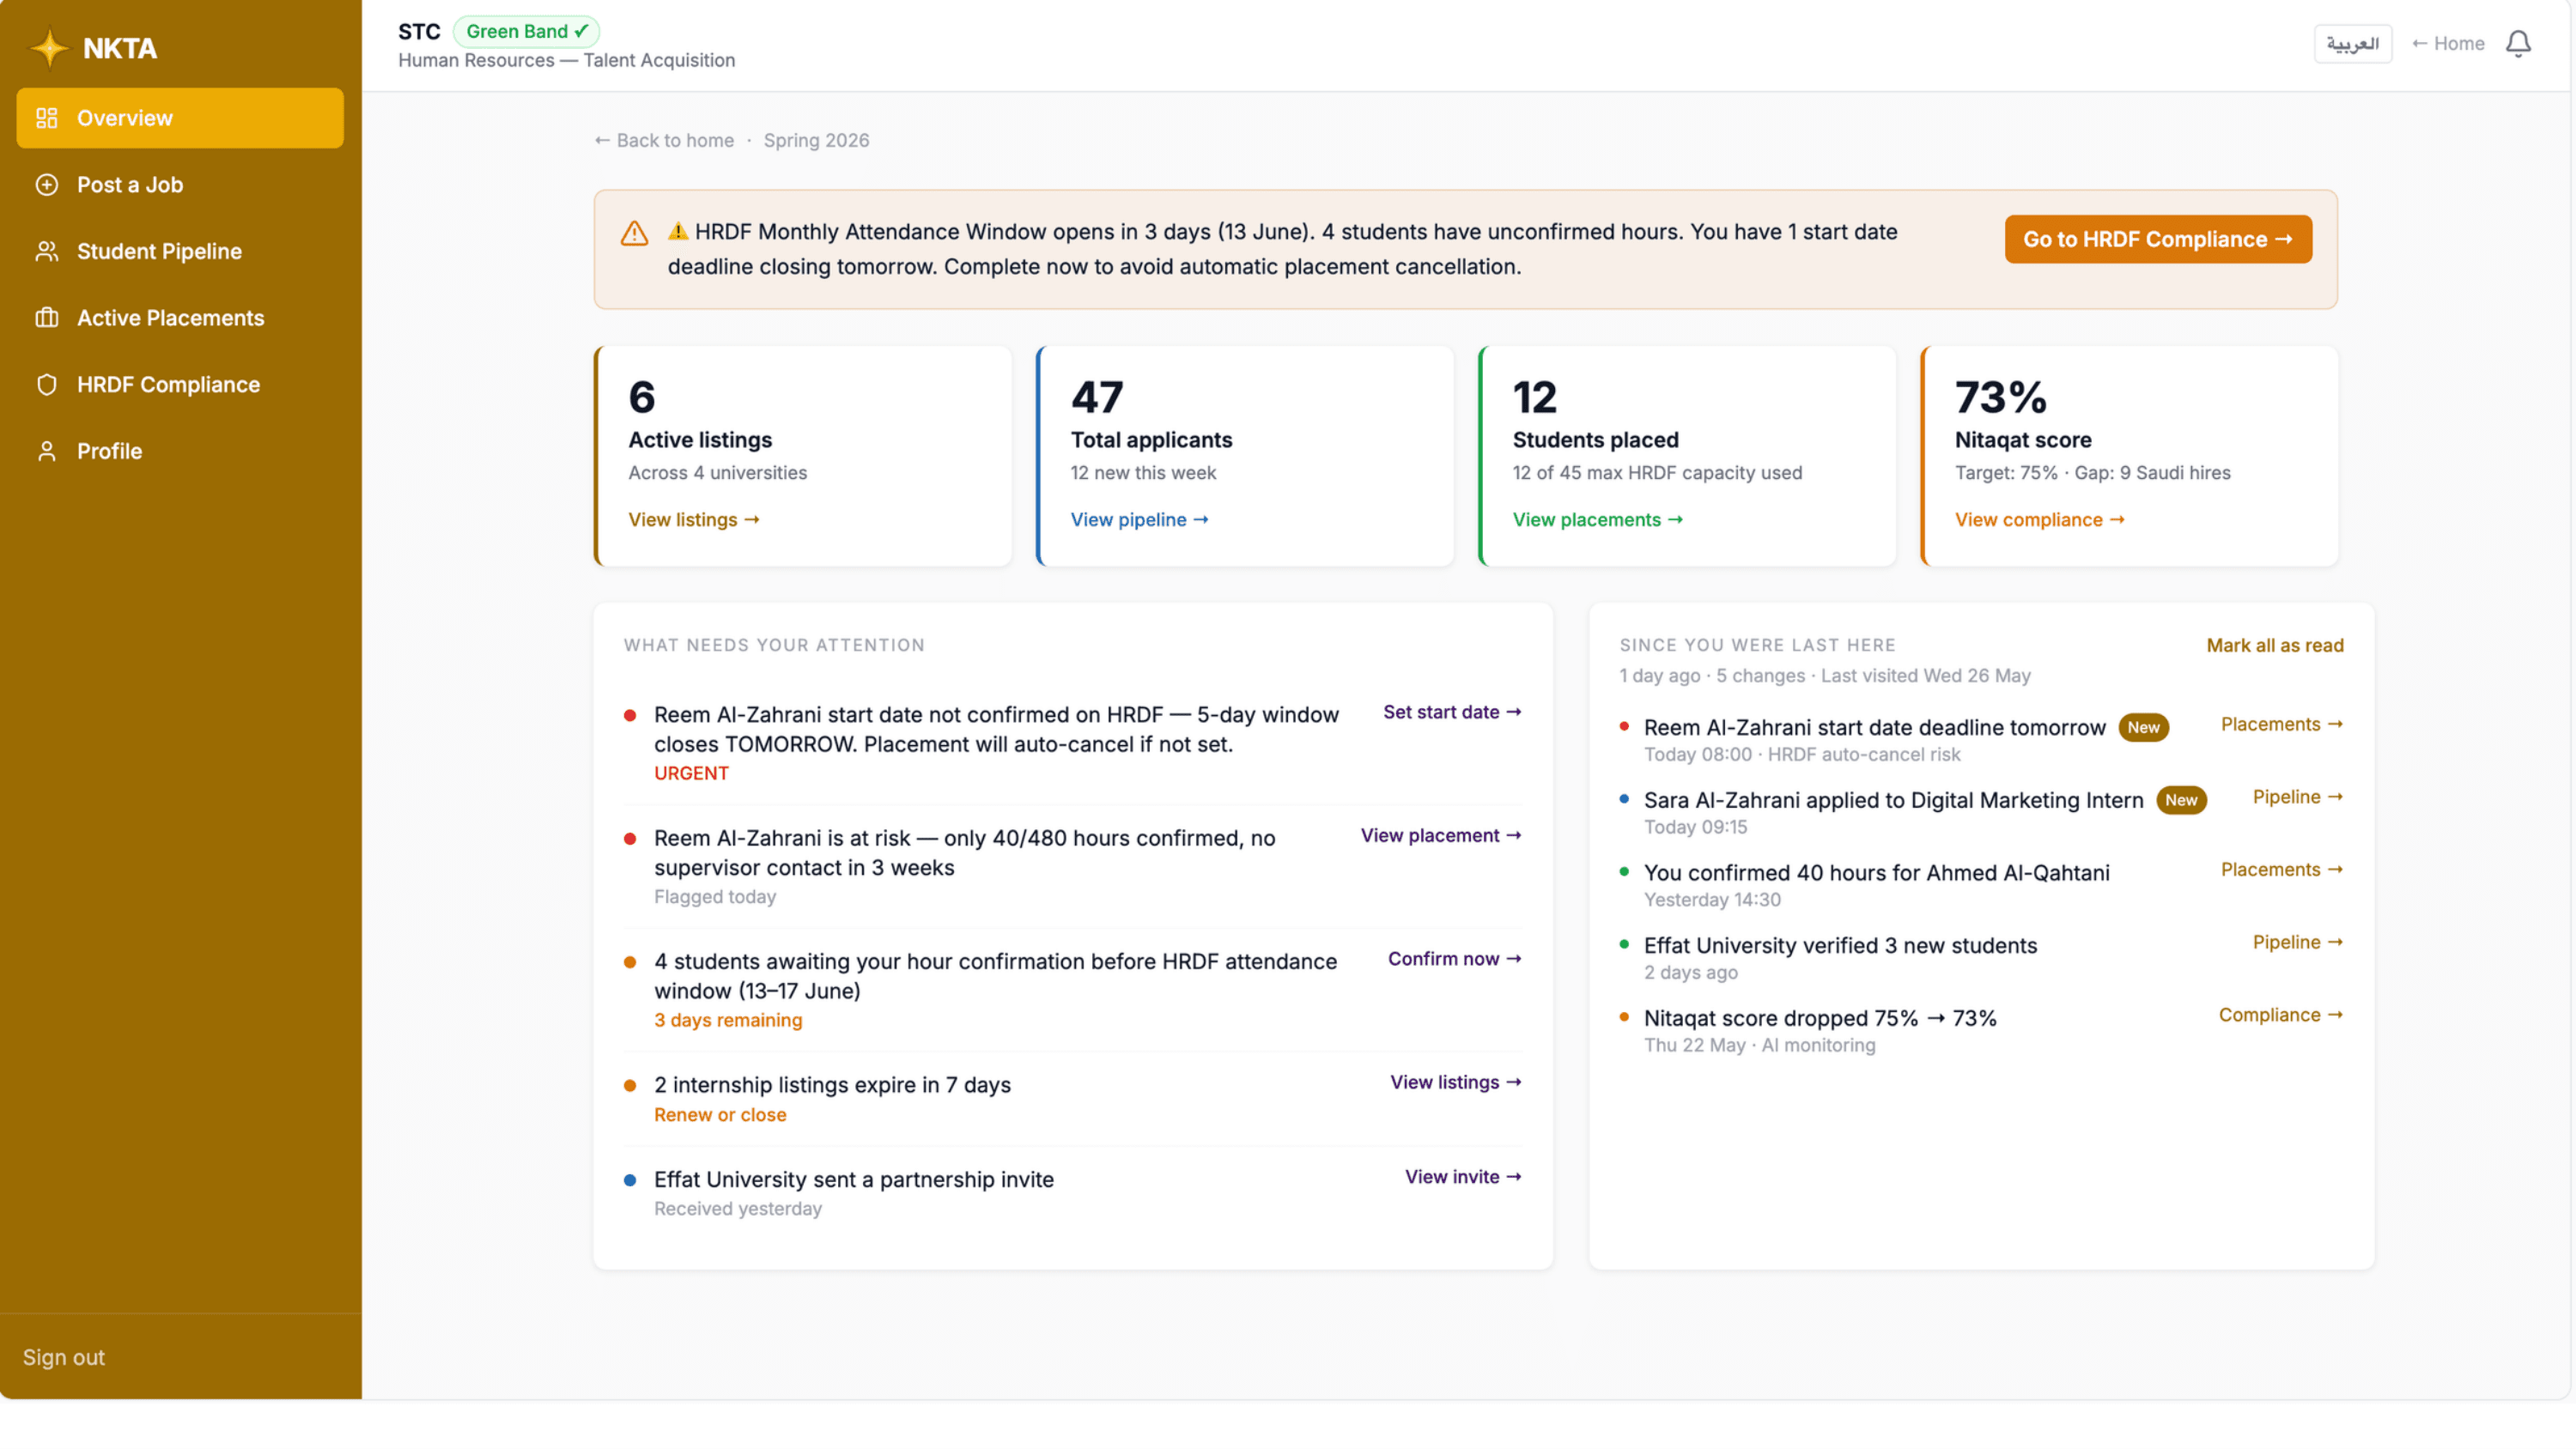Open Placements link for start date deadline
This screenshot has height=1449, width=2576.
(2282, 724)
